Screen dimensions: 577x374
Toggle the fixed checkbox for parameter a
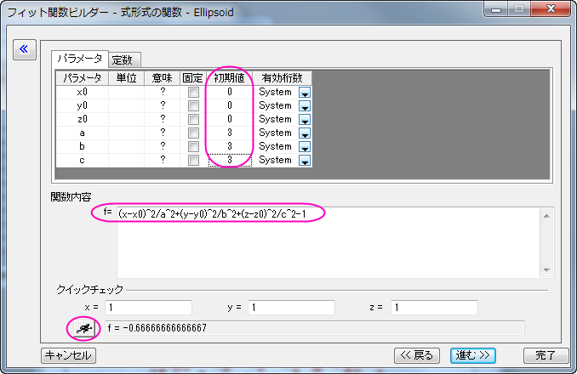193,133
